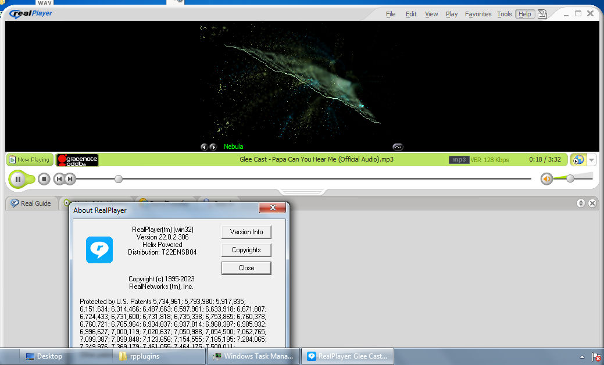This screenshot has width=604, height=365.
Task: Open the Copyrights dialog
Action: click(246, 250)
